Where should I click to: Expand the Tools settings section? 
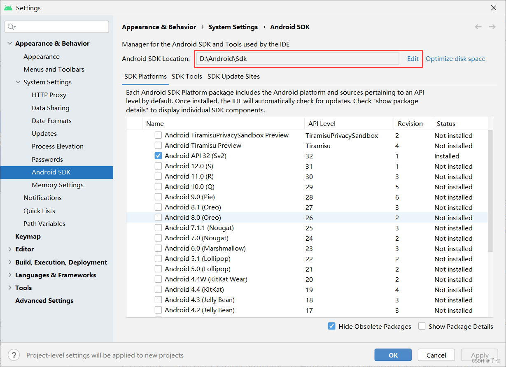click(x=10, y=288)
